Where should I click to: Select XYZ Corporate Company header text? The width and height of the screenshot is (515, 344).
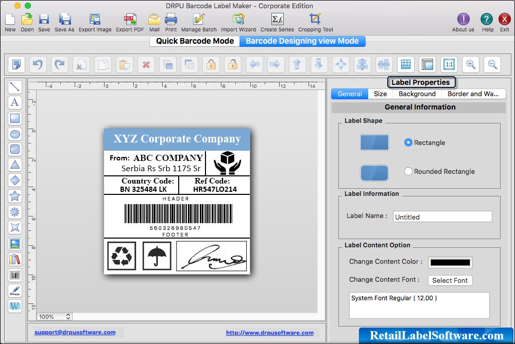(177, 139)
